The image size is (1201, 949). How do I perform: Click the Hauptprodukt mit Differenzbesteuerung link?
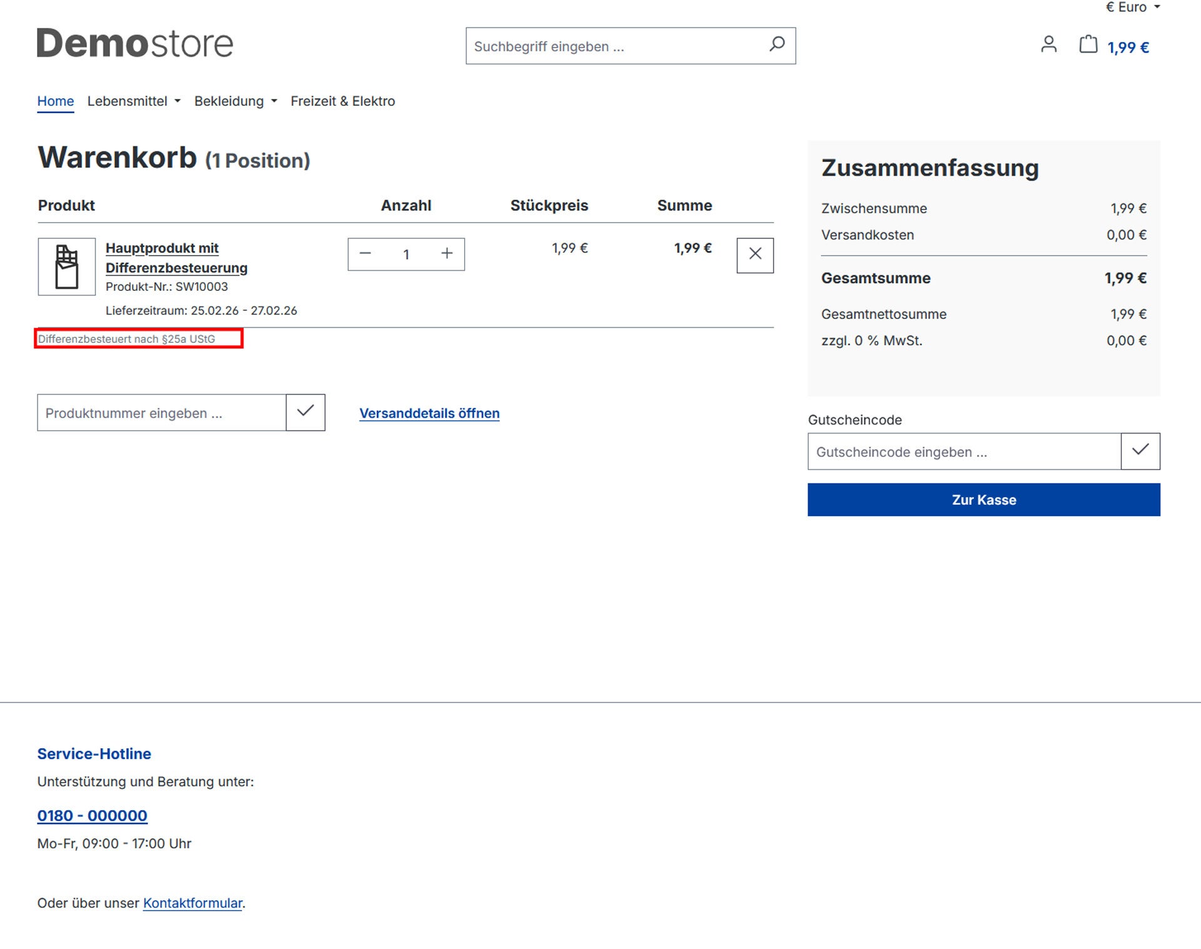click(176, 258)
